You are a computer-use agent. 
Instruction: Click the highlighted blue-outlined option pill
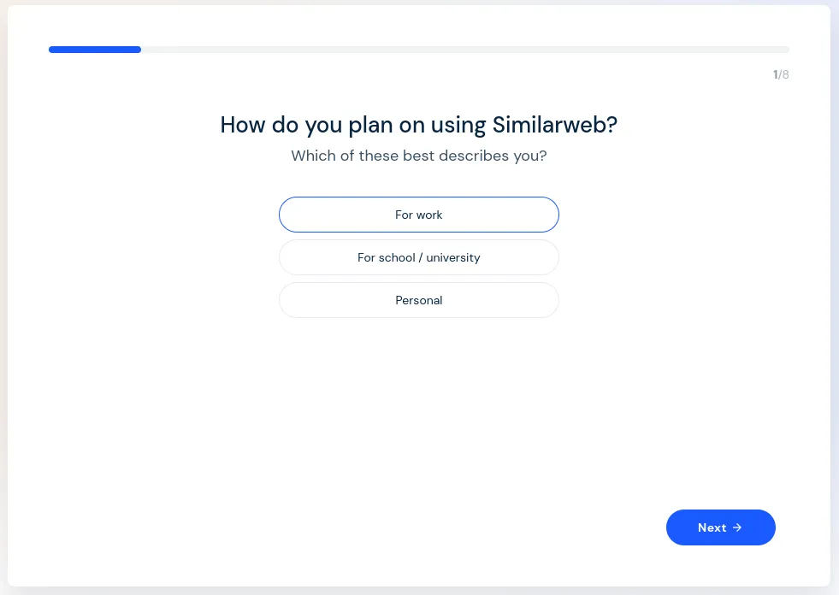[419, 215]
